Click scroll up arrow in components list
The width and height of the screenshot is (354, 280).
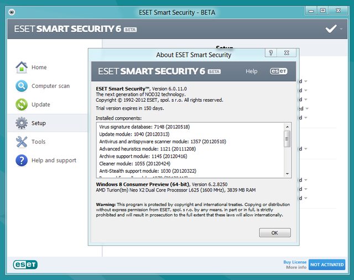click(287, 127)
